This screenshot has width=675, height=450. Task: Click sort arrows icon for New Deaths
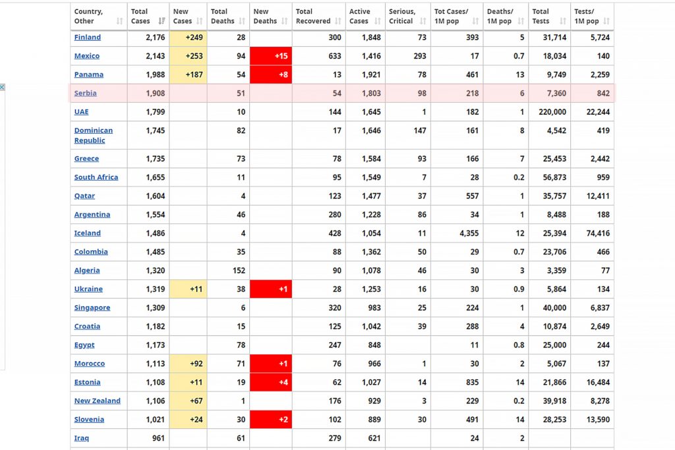[285, 21]
